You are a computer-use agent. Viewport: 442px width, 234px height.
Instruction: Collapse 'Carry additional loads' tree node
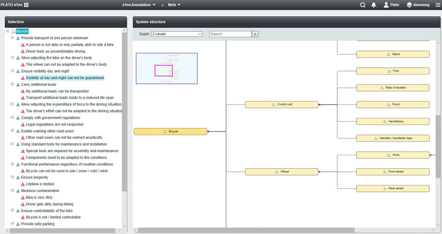[x=12, y=84]
